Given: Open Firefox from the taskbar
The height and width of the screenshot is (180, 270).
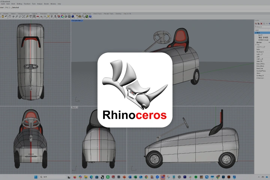Looking at the screenshot, I should coord(75,177).
